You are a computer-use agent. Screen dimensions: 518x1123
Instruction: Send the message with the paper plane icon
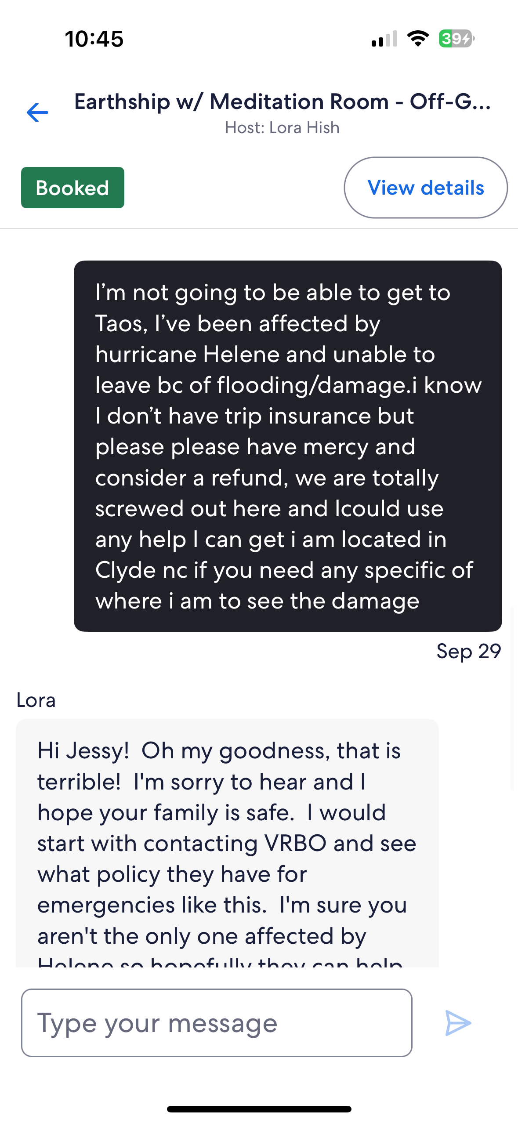(x=458, y=1023)
